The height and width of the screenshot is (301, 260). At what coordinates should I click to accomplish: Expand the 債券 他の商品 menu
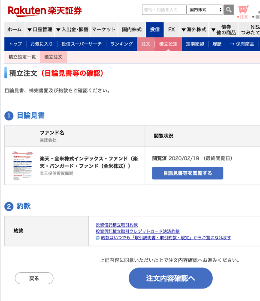[224, 30]
